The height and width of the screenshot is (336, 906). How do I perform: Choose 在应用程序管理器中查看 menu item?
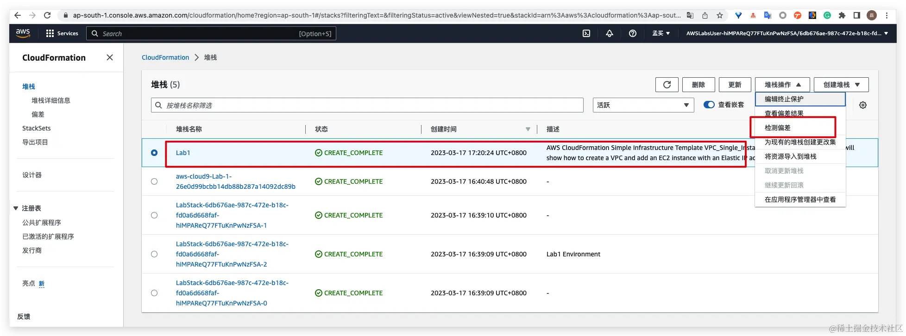click(800, 199)
